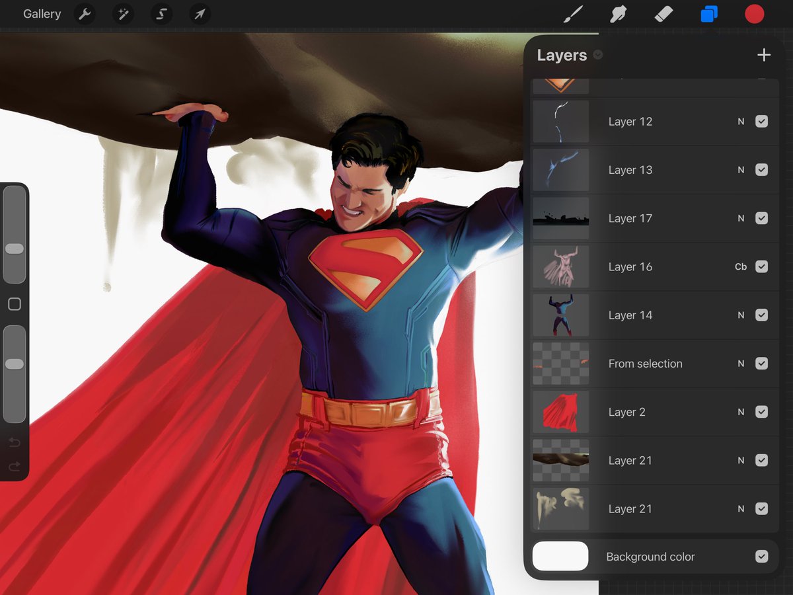Select Layer 12 thumbnail
This screenshot has height=595, width=793.
[561, 122]
